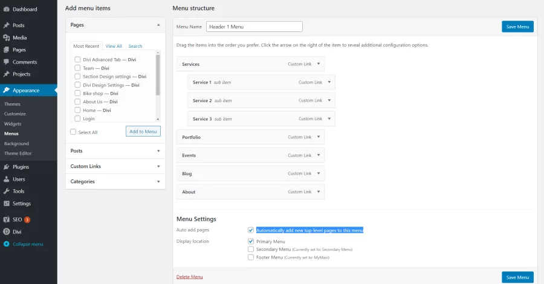Tick the Bike shop page checkbox

77,93
